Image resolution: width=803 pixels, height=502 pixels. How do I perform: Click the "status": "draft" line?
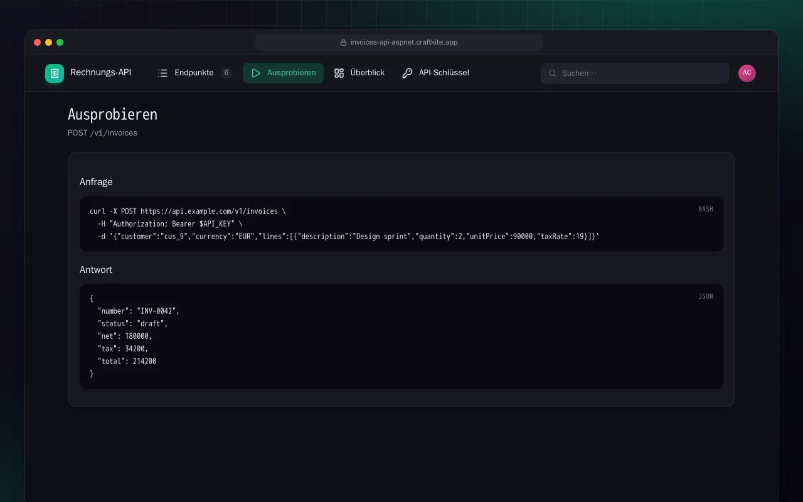(x=133, y=324)
